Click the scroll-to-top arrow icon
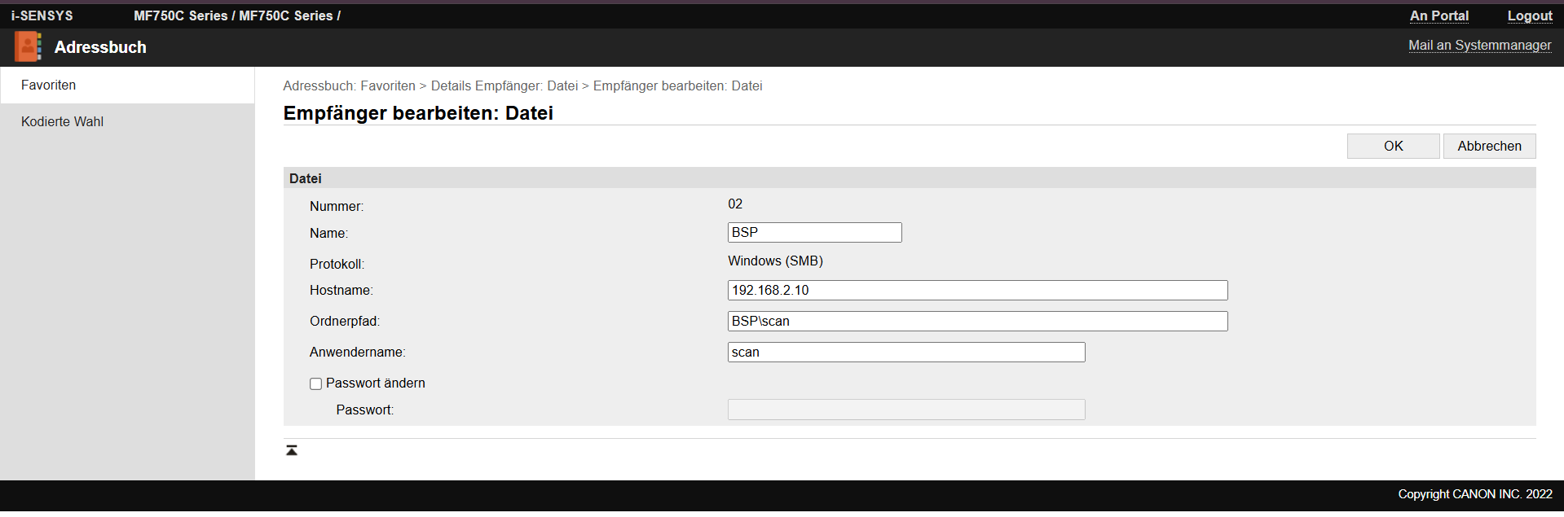Image resolution: width=1564 pixels, height=517 pixels. pyautogui.click(x=292, y=450)
